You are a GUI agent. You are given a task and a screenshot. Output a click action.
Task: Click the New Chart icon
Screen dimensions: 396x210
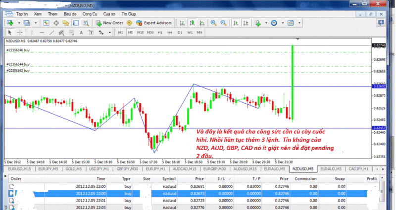(x=10, y=23)
